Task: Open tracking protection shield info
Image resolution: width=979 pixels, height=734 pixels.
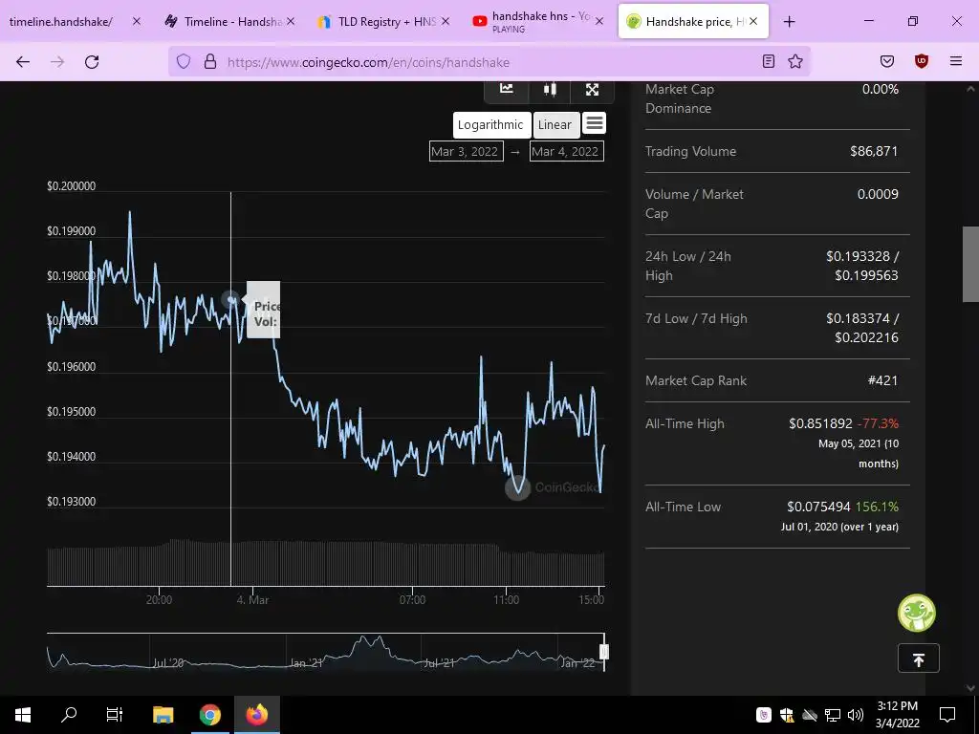Action: pos(183,61)
